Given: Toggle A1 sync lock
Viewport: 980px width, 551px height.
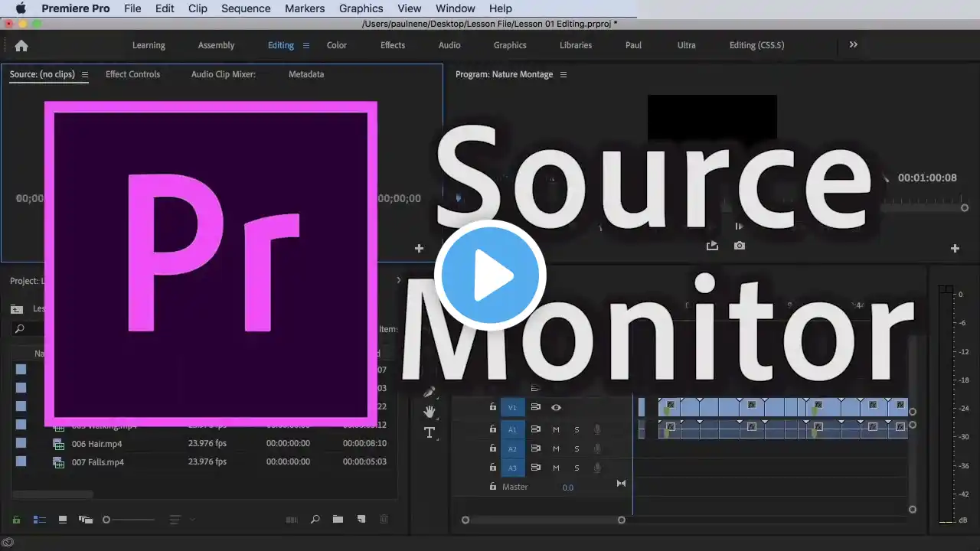Looking at the screenshot, I should (536, 430).
